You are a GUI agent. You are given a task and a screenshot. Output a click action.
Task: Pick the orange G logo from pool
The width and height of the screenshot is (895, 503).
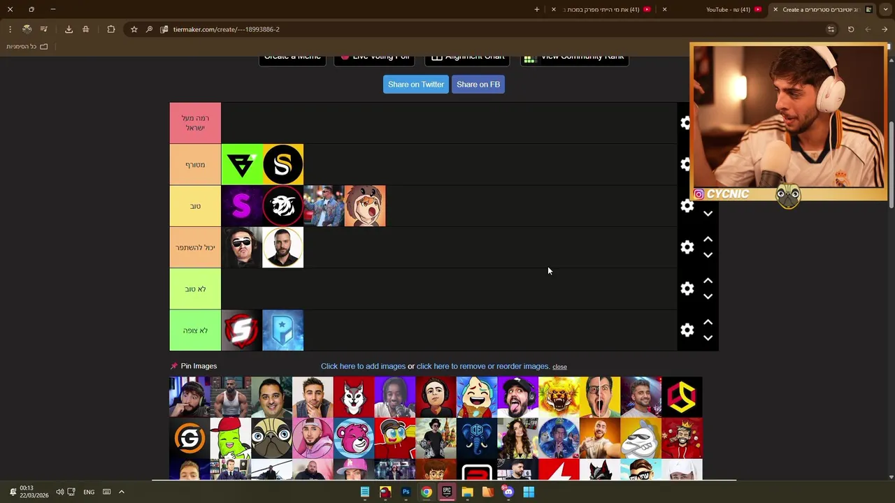coord(189,438)
